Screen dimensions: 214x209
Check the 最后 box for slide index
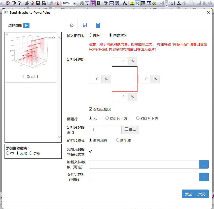[126, 129]
